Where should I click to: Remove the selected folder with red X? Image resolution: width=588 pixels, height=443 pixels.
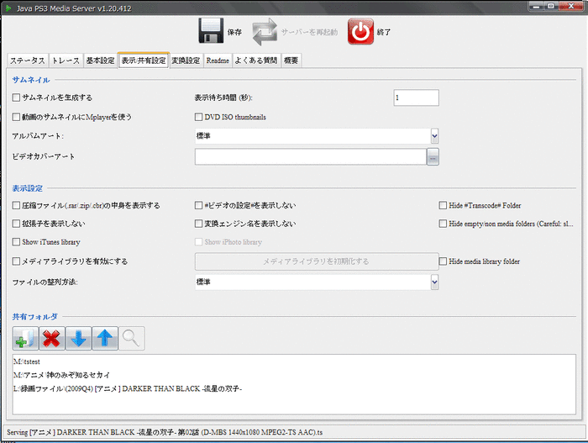(x=52, y=338)
